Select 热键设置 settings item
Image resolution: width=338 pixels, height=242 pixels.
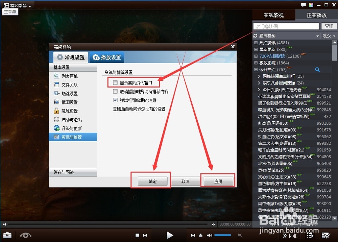73,93
